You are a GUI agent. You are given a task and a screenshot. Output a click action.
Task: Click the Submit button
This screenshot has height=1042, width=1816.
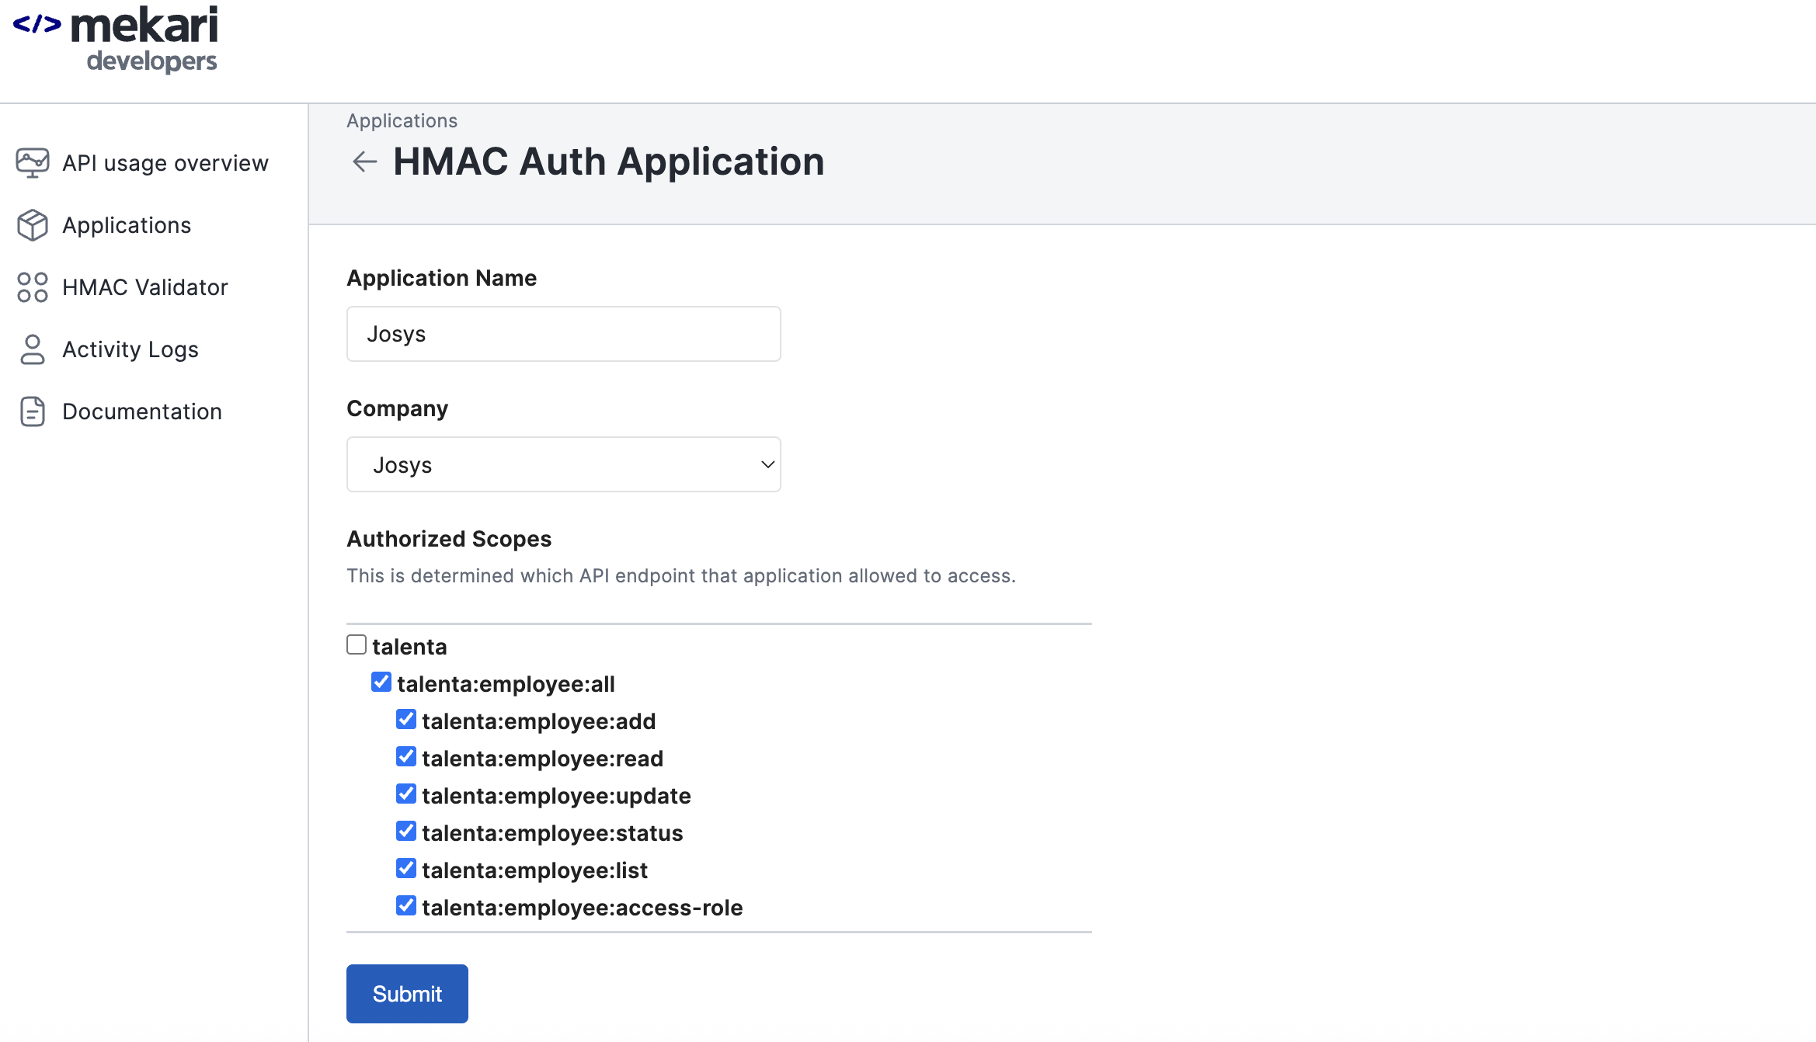click(x=407, y=994)
